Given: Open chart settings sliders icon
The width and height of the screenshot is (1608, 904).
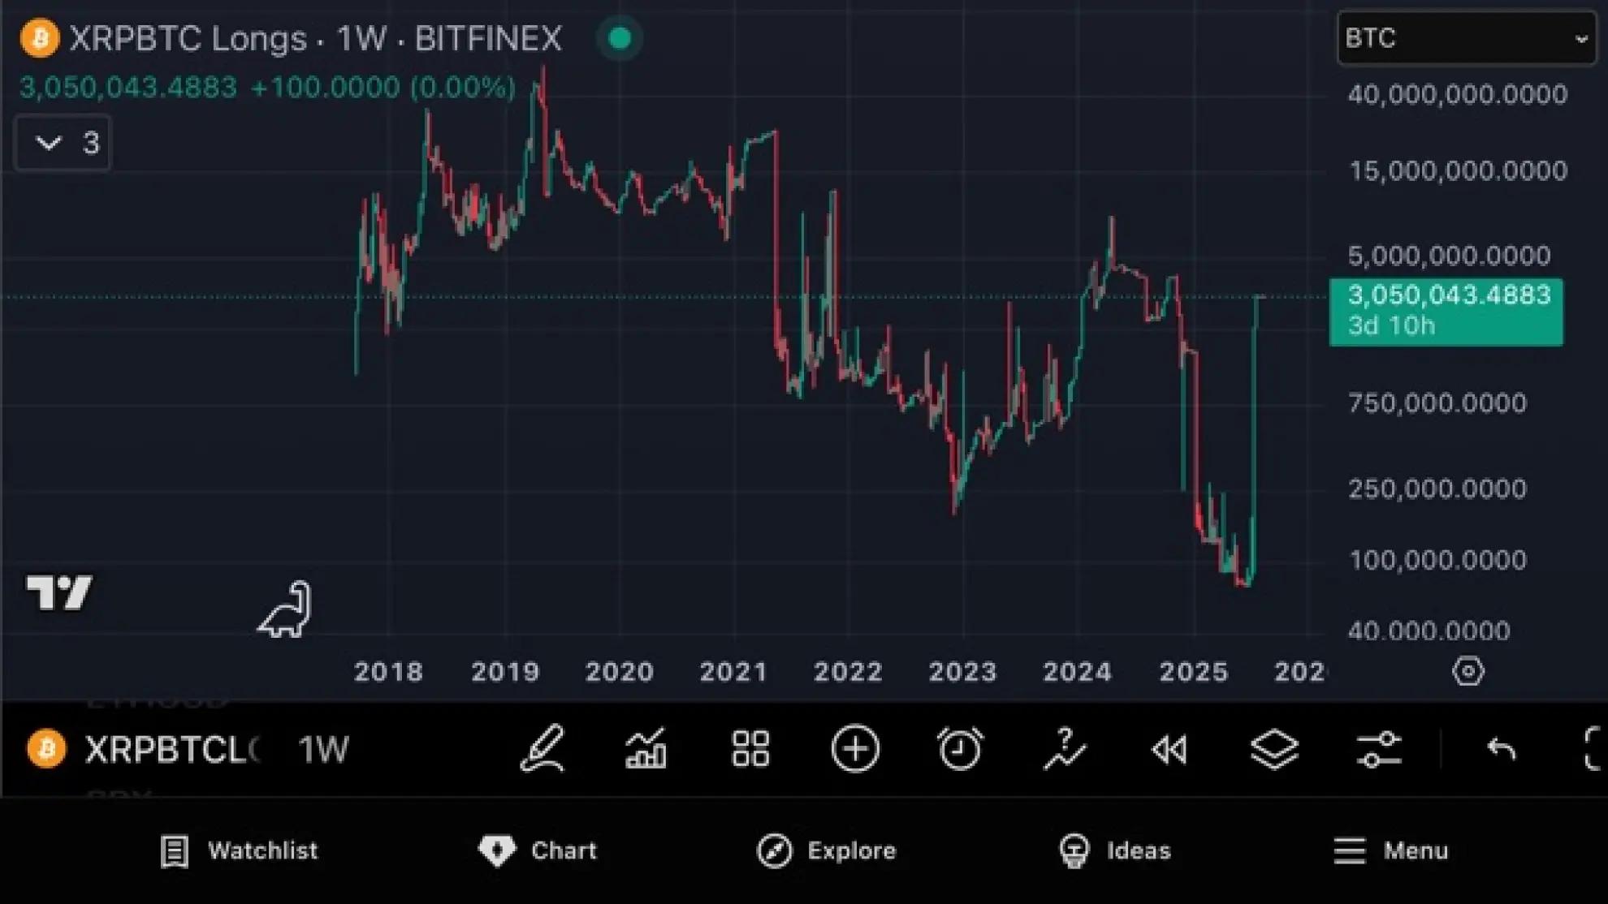Looking at the screenshot, I should (x=1378, y=748).
